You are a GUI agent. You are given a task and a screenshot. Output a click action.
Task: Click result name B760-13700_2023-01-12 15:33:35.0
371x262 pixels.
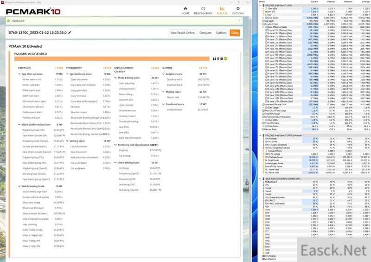38,32
